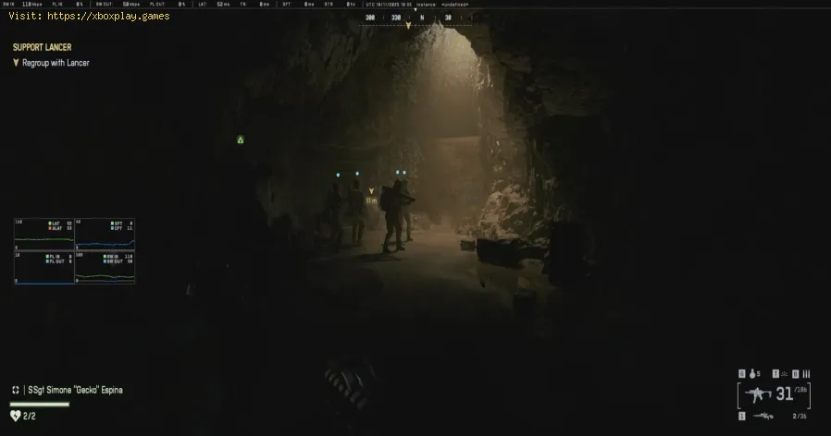Click the heart revive icon beside 2/2
This screenshot has height=436, width=831.
click(16, 416)
